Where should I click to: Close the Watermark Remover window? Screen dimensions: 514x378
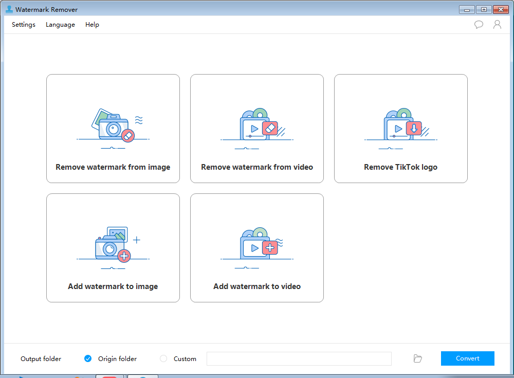[x=501, y=10]
